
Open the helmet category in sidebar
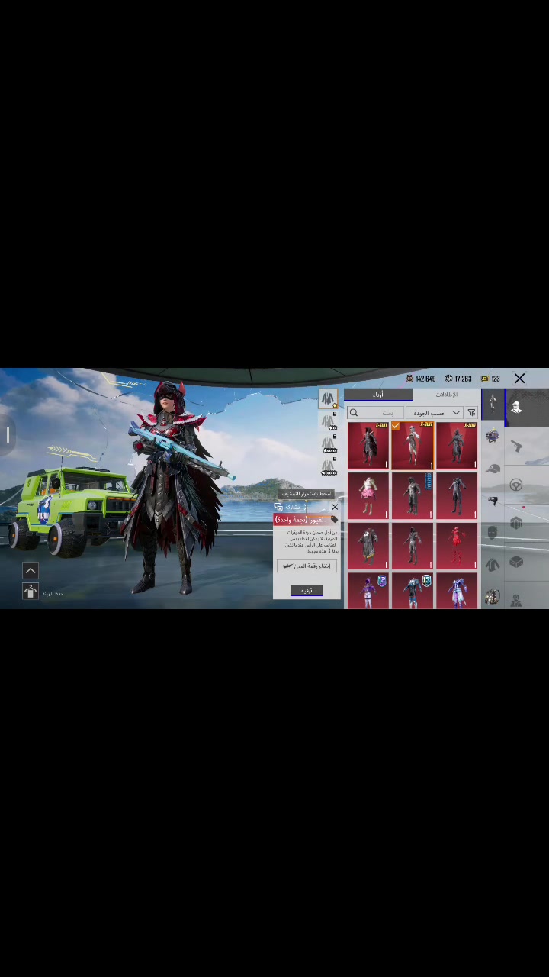click(493, 436)
